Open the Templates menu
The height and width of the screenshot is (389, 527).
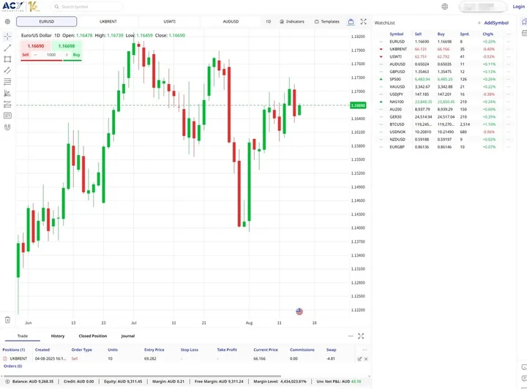tap(327, 22)
